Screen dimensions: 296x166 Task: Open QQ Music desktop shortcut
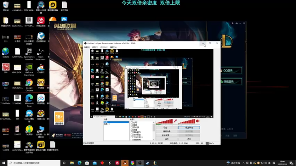point(29,130)
